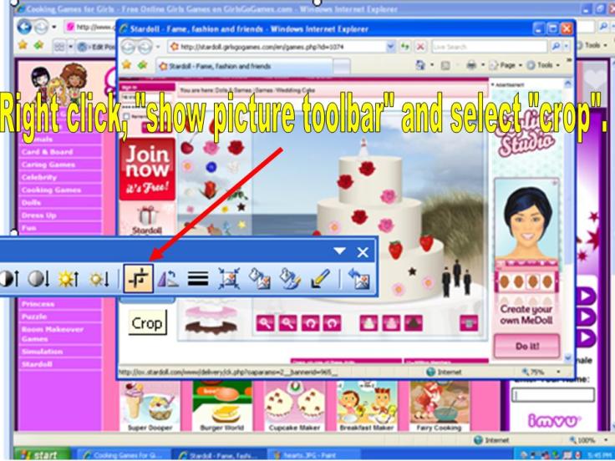Click second rotate arrow game button

click(333, 323)
